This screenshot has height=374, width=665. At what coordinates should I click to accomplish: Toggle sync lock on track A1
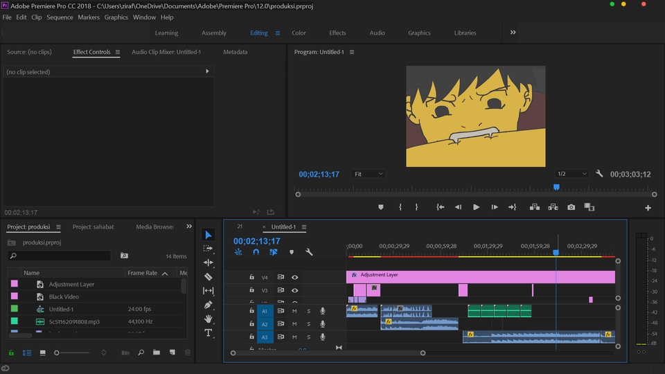[281, 311]
